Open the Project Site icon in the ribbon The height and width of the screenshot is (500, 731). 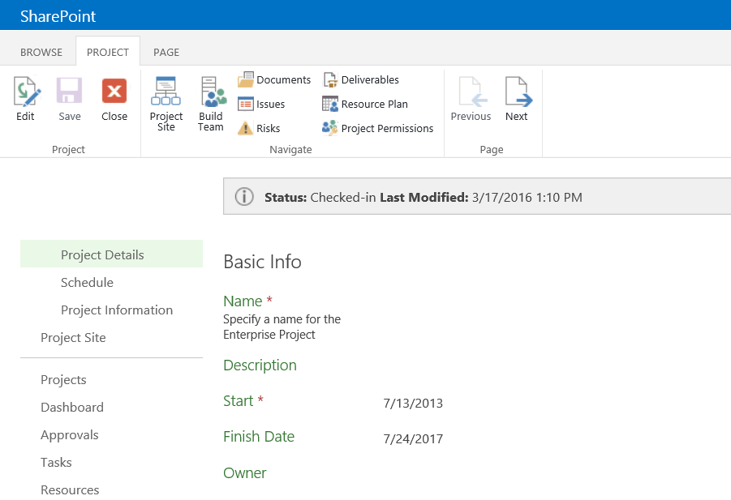click(166, 91)
